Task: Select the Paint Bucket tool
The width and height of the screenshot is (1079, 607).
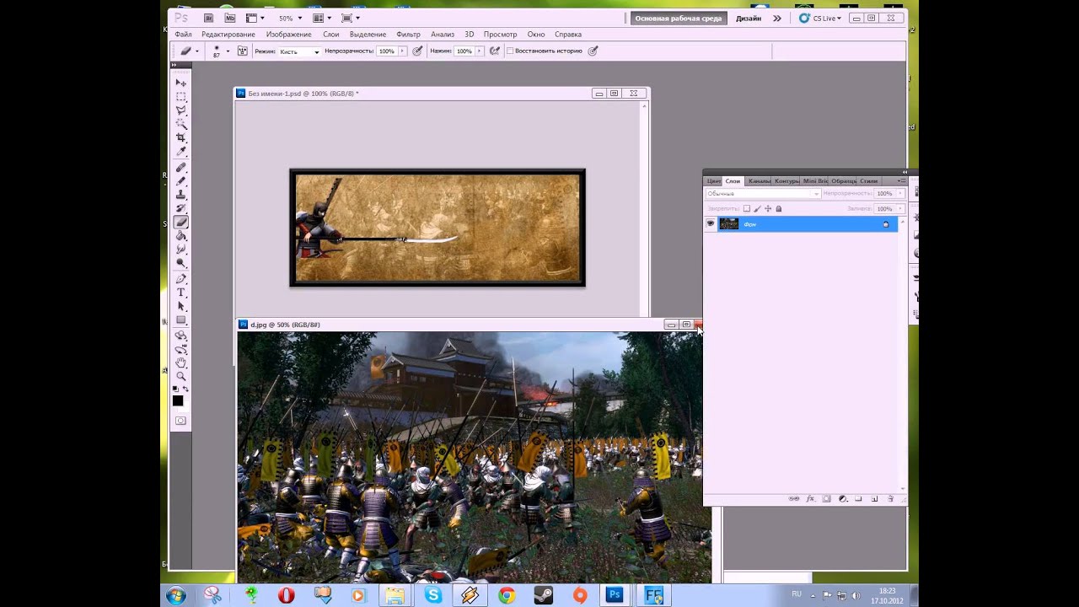Action: pos(180,236)
